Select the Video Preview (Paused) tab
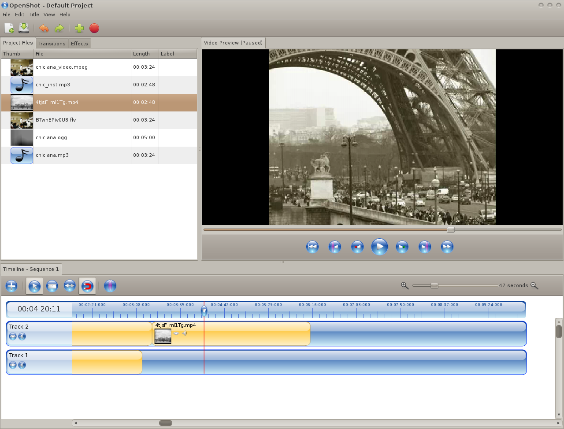The height and width of the screenshot is (429, 564). click(x=233, y=43)
